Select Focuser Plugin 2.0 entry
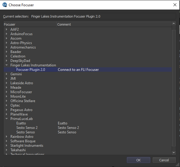 pyautogui.click(x=31, y=70)
